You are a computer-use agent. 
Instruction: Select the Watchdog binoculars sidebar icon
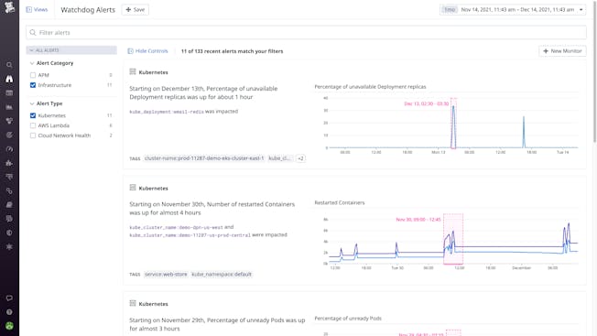[x=9, y=79]
